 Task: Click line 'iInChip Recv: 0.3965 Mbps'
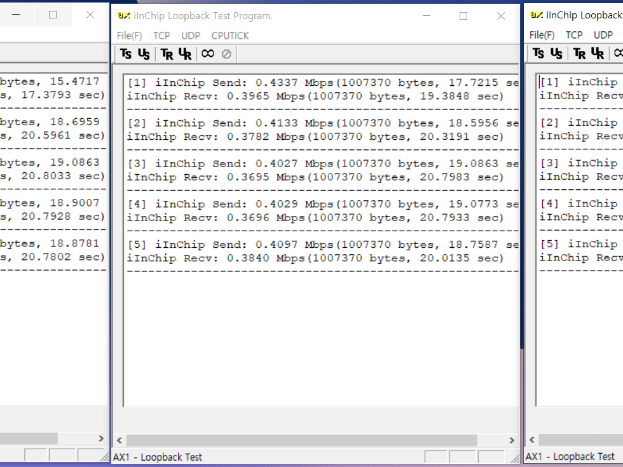point(315,96)
